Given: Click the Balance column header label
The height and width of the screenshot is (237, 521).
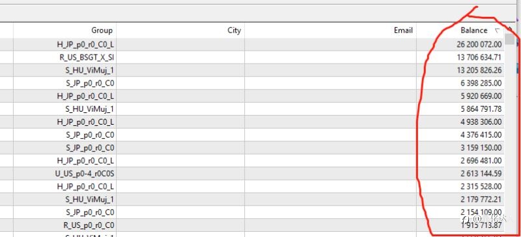Looking at the screenshot, I should coord(474,31).
